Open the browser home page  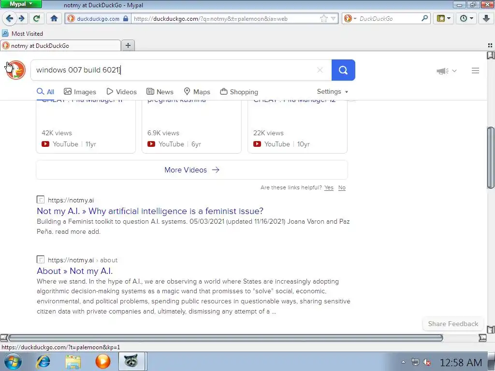pyautogui.click(x=54, y=18)
